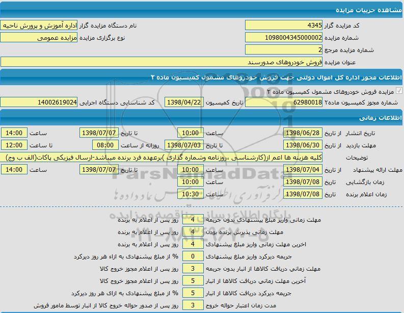The image size is (404, 313).
Task: Click the organization name field اداره آموزش و پرورش
Action: pos(39,25)
